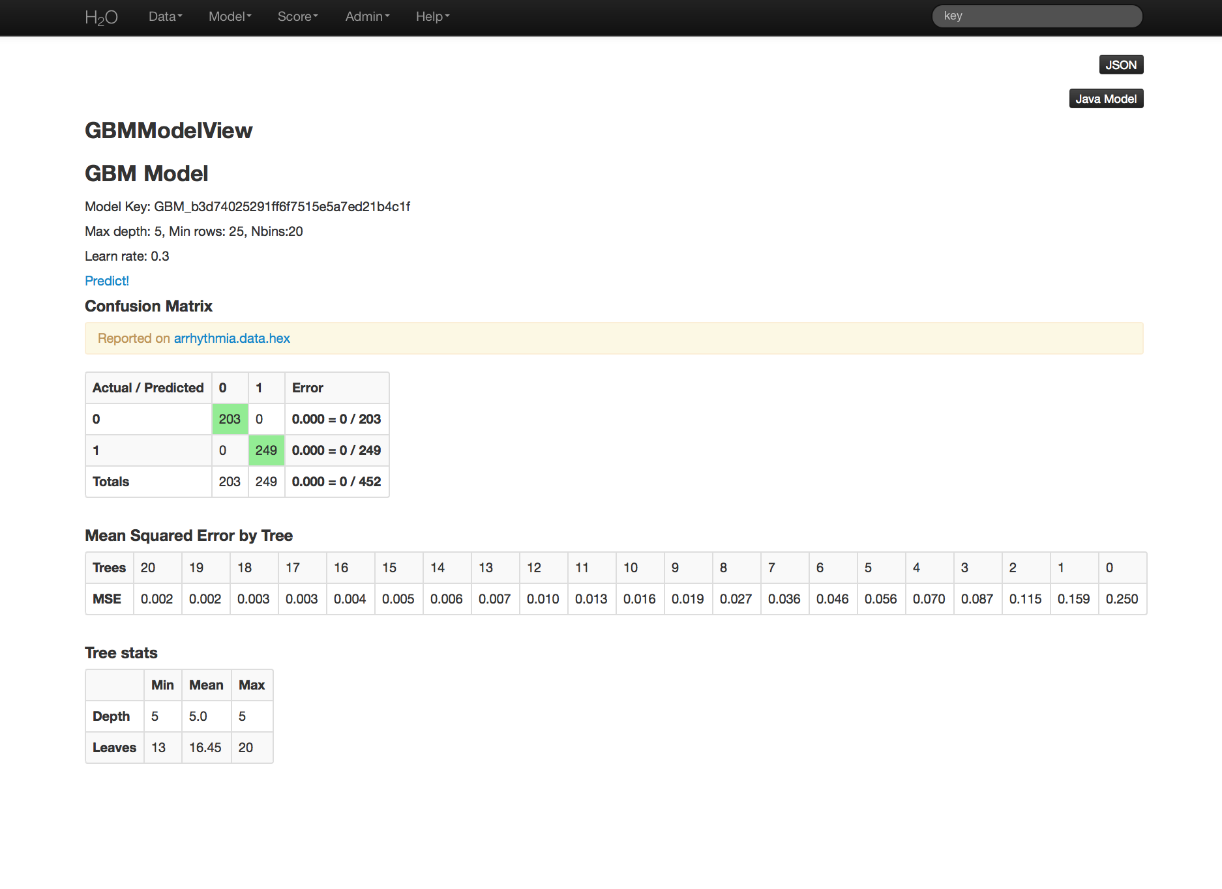1222x889 pixels.
Task: Open the Score dropdown menu
Action: (x=297, y=17)
